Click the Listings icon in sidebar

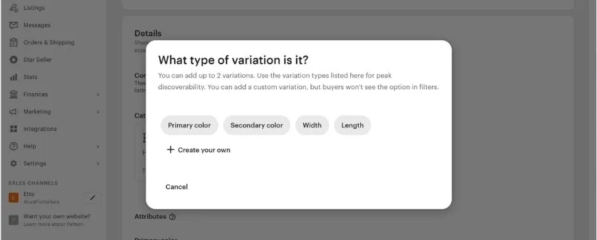(x=14, y=7)
